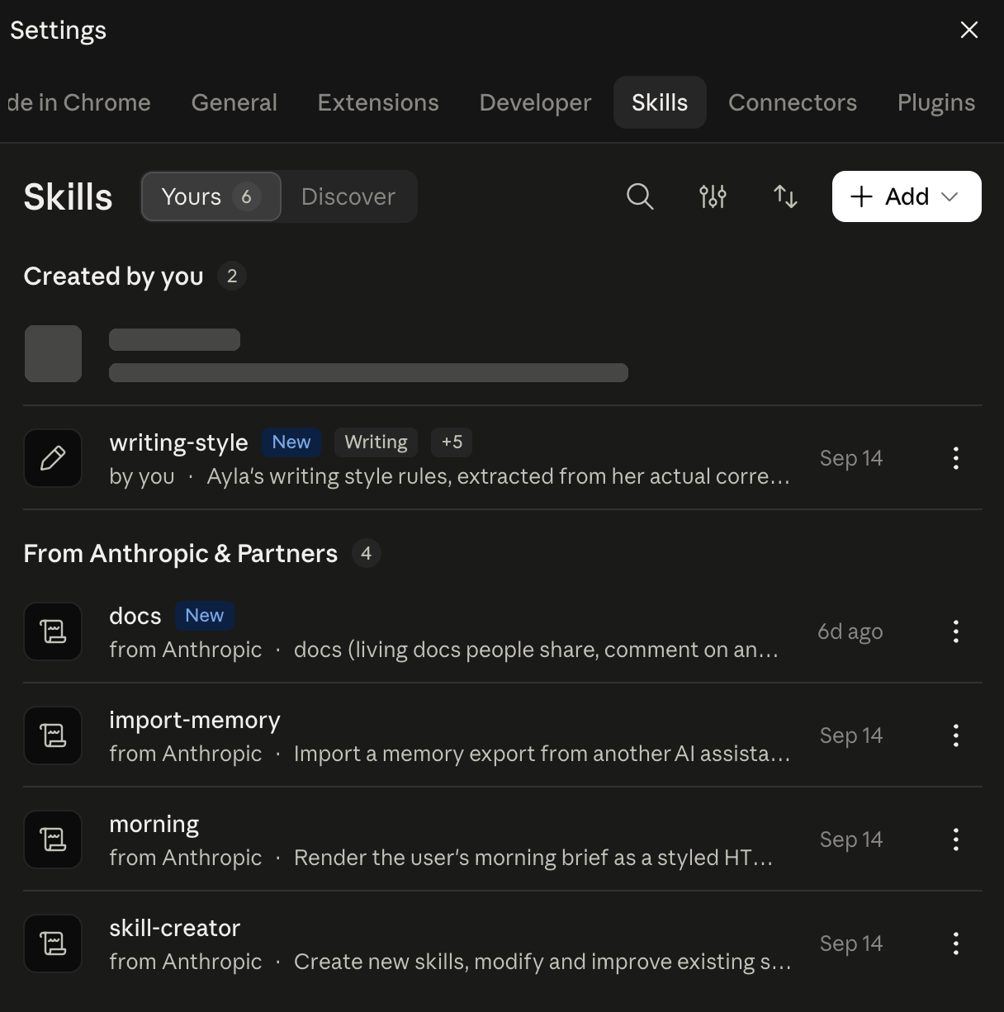This screenshot has height=1012, width=1004.
Task: Open the docs skill name
Action: 135,616
